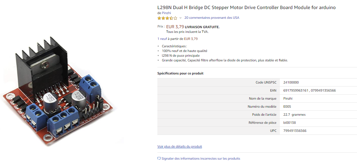Click the main price next to 'Prix :'
Screen dimensions: 357x161
click(x=175, y=26)
